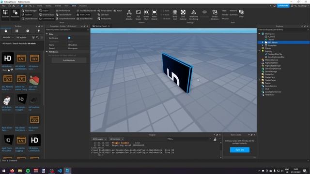Screen dimensions: 310x174
Task: Open the FILE menu
Action: 3,6
